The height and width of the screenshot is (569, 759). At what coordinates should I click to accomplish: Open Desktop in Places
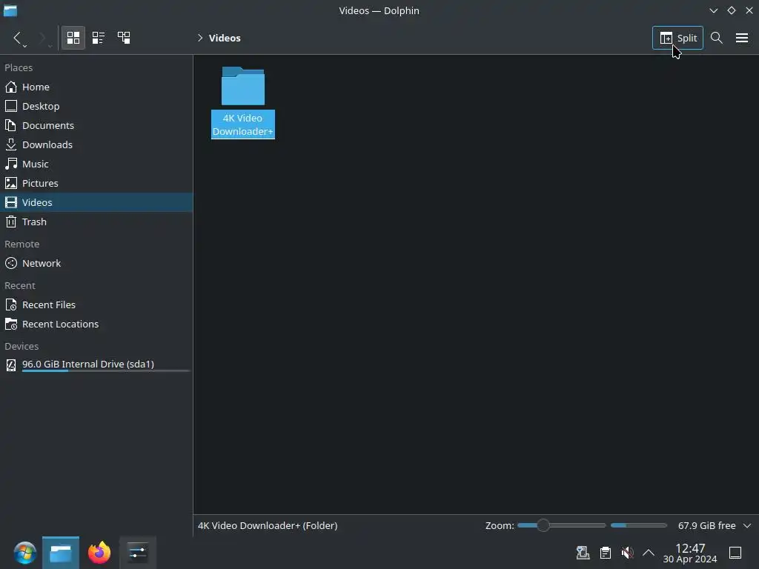click(x=96, y=106)
